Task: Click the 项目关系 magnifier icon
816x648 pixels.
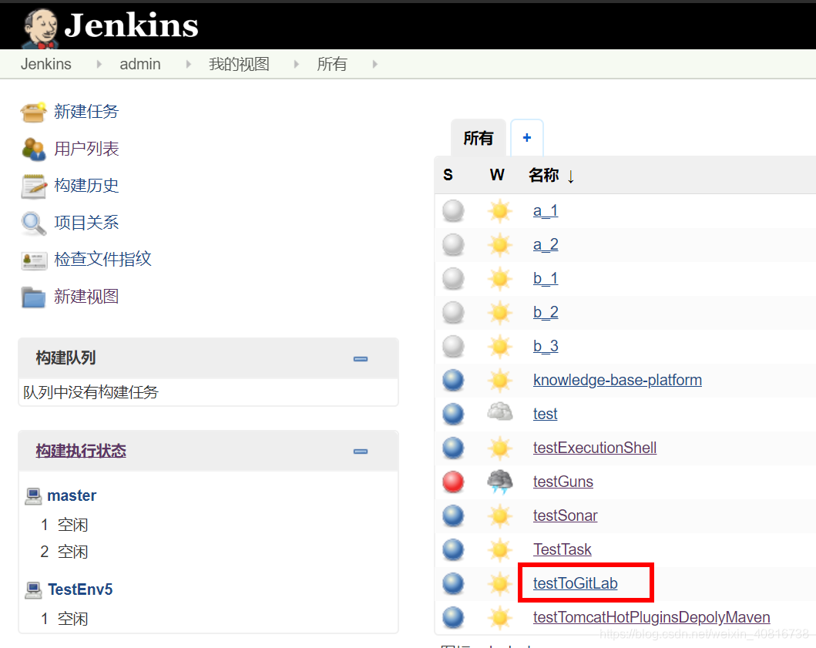Action: tap(34, 223)
